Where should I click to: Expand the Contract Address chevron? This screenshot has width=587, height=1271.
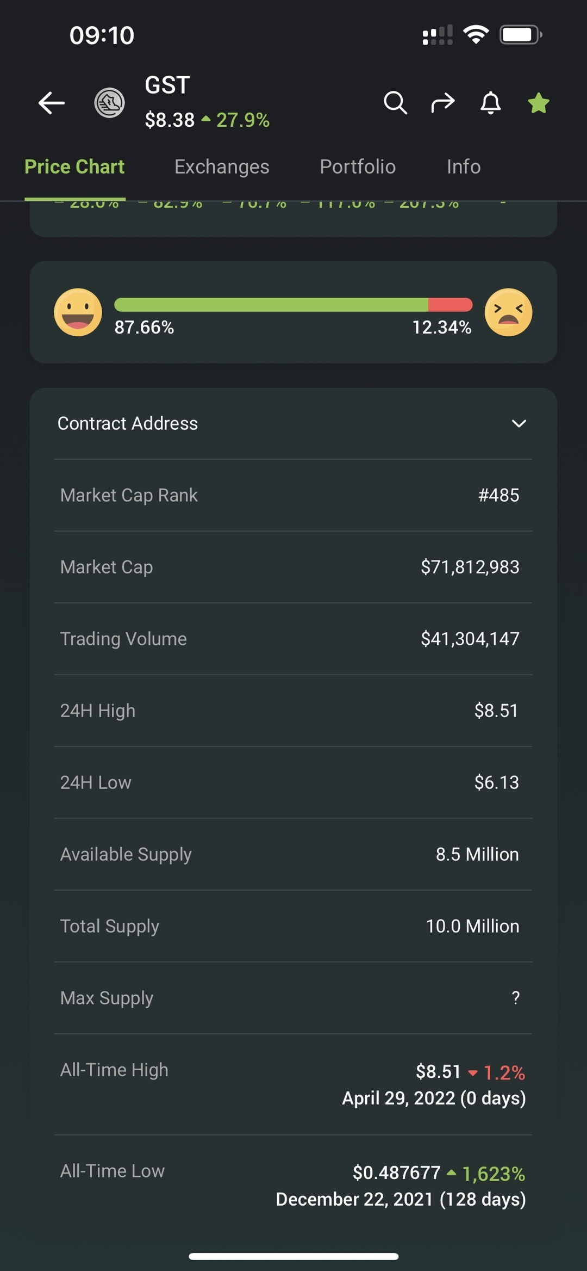click(519, 423)
